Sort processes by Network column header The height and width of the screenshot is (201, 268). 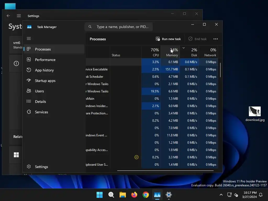click(208, 52)
